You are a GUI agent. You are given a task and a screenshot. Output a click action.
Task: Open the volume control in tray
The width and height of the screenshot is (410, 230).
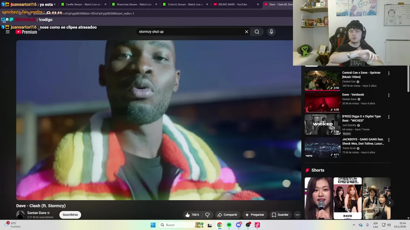pyautogui.click(x=389, y=225)
